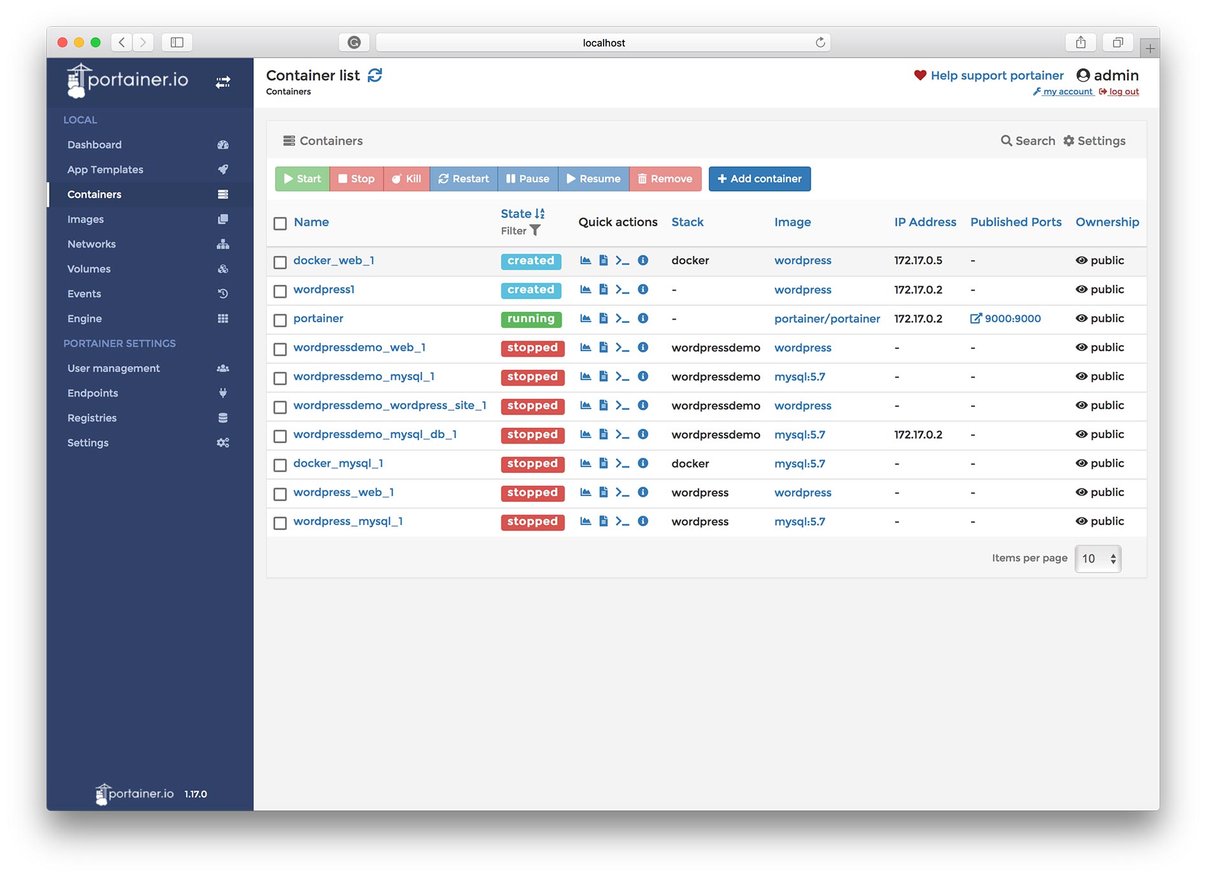Open portainer/portainer image link
1206x877 pixels.
(x=827, y=318)
